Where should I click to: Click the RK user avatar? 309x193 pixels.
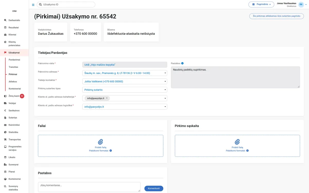tap(301, 4)
